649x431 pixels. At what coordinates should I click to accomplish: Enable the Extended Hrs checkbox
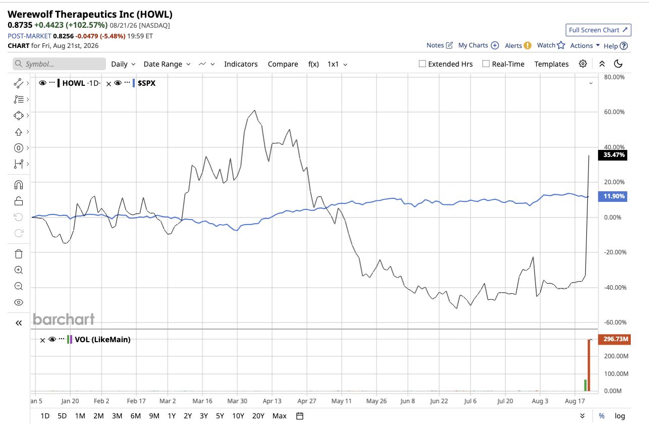(x=422, y=64)
